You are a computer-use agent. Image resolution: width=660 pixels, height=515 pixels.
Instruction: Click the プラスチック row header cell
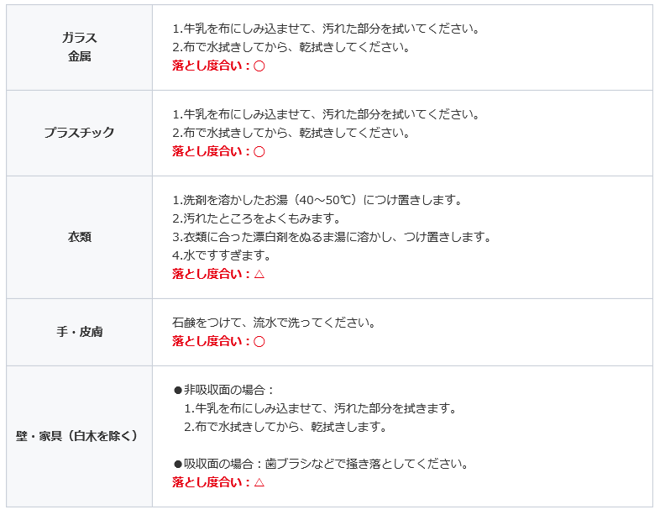[x=79, y=133]
